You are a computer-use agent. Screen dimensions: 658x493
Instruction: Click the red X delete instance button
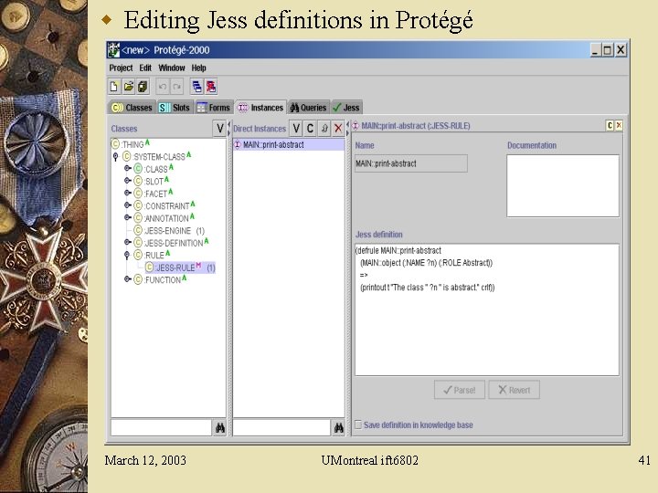[338, 129]
